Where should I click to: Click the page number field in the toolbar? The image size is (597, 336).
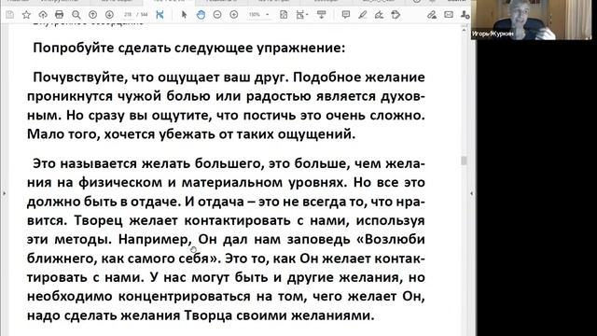[x=128, y=15]
